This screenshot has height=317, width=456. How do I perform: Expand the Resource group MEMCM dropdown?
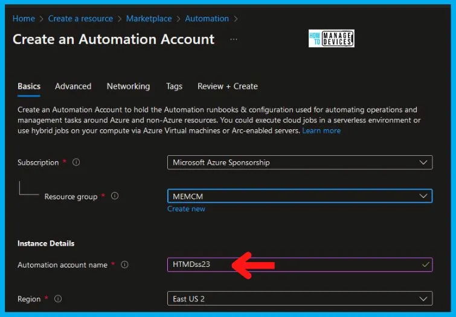click(x=300, y=196)
